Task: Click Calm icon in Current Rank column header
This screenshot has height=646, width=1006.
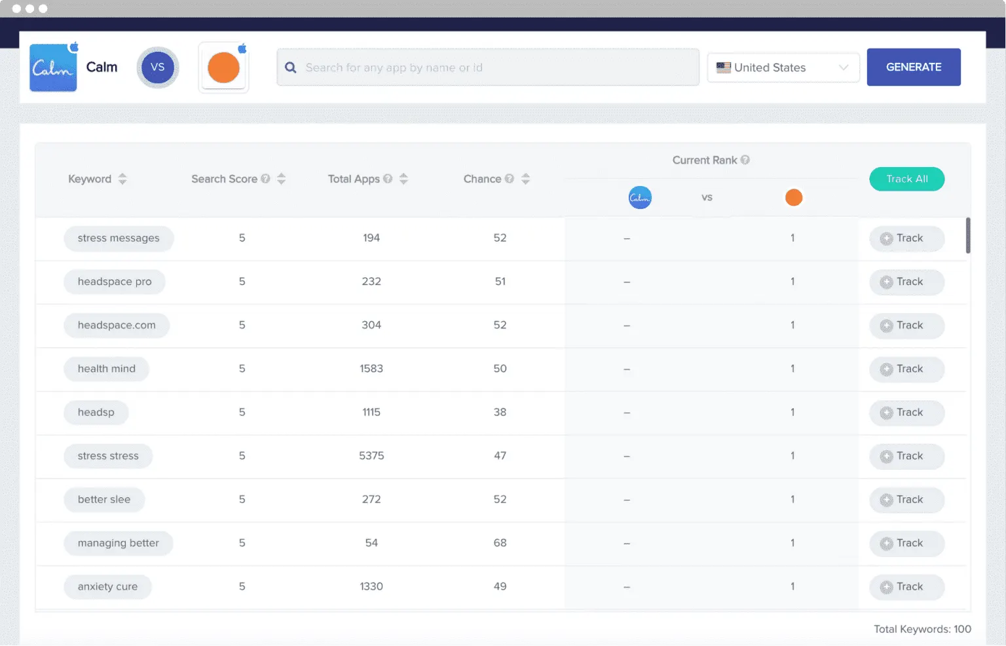Action: click(x=640, y=197)
